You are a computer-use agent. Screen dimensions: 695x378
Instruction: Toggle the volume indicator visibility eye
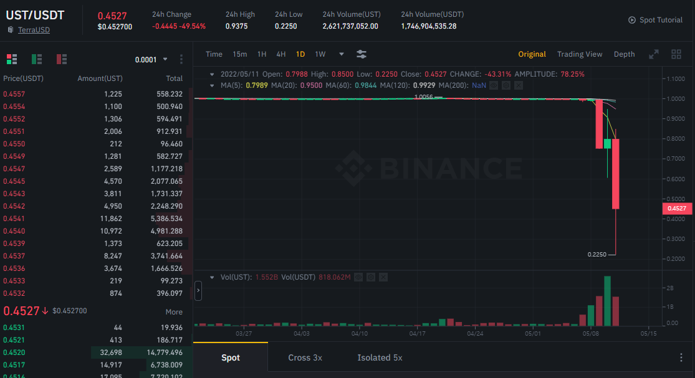point(358,277)
